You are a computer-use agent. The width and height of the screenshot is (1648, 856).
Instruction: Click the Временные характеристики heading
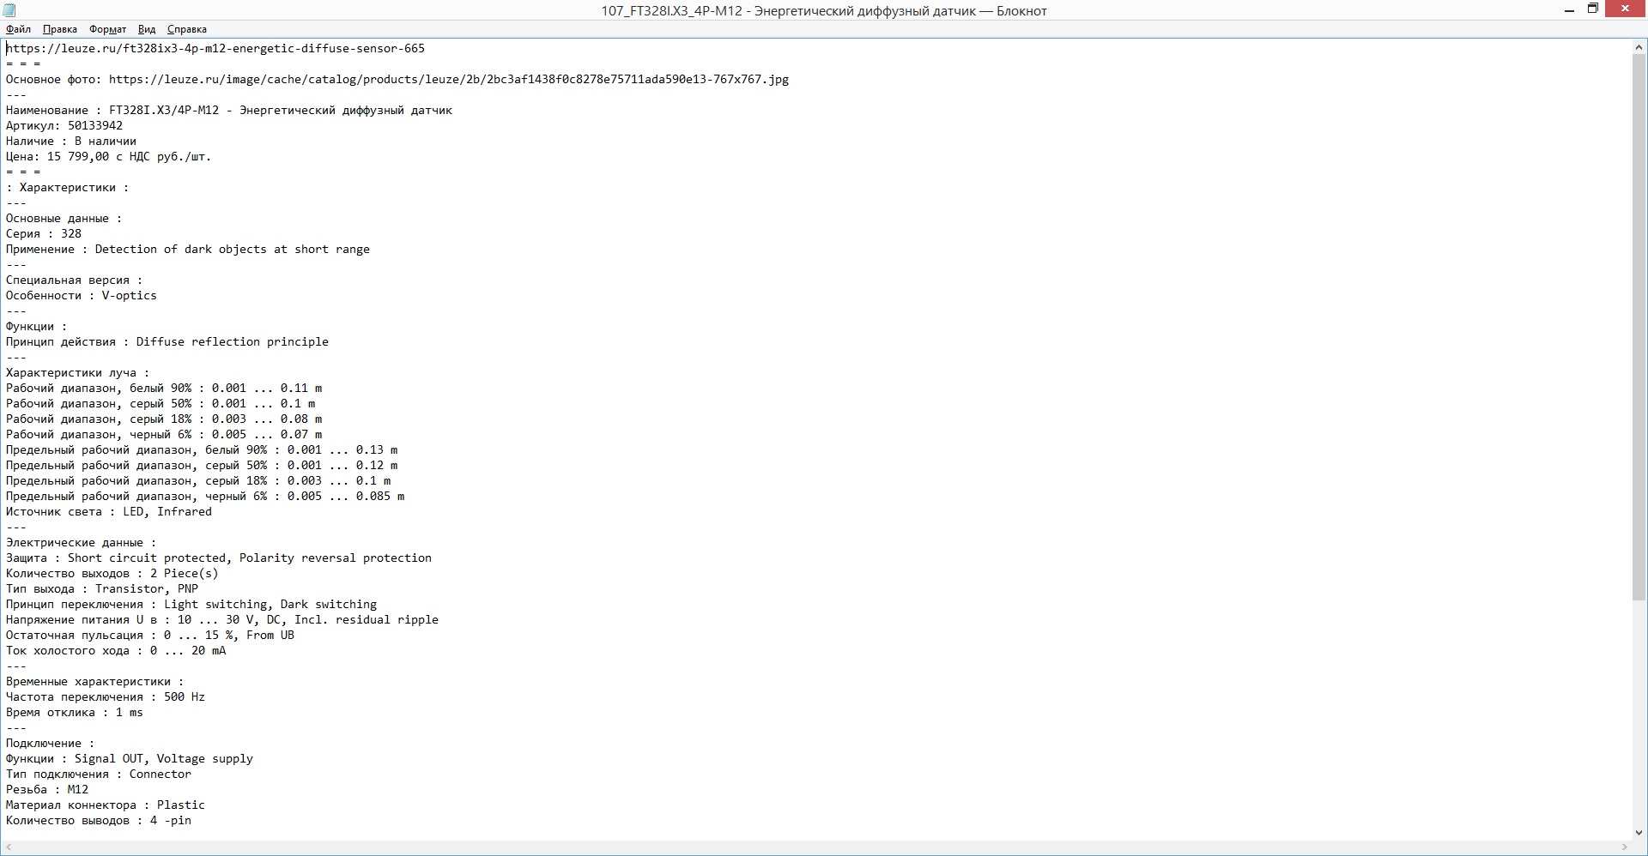[95, 681]
